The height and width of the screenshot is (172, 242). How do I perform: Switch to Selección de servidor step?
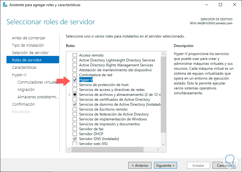click(30, 53)
